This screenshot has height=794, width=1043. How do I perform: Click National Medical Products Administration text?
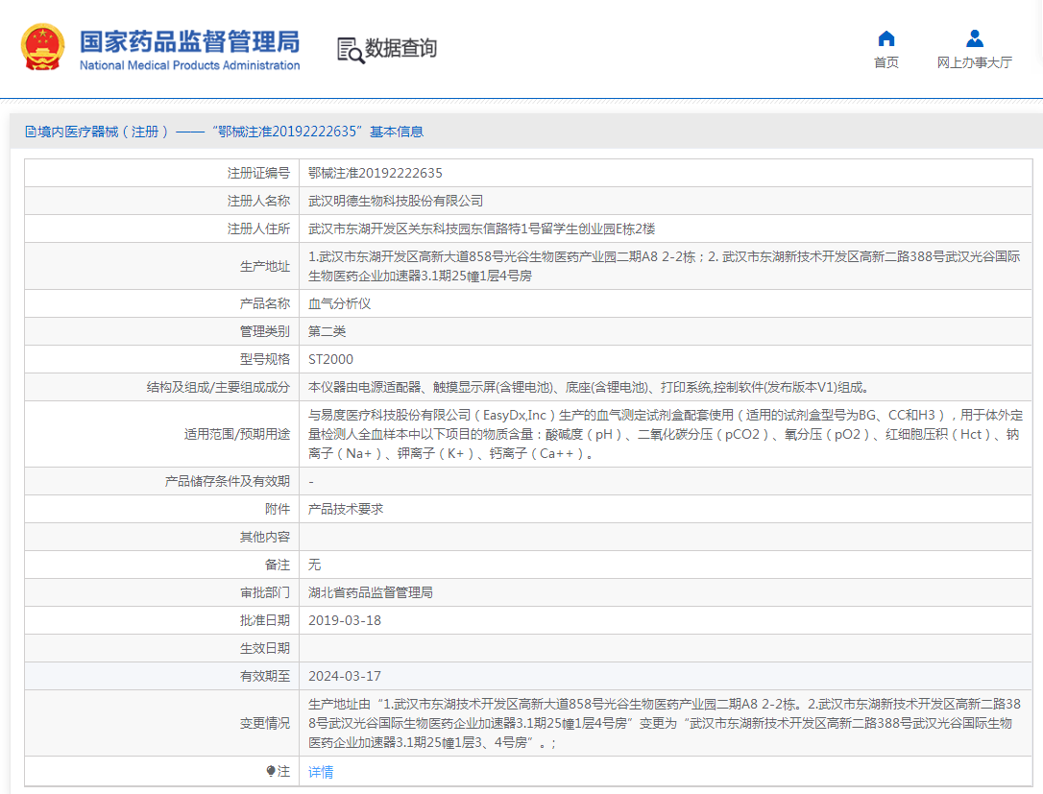tap(189, 65)
